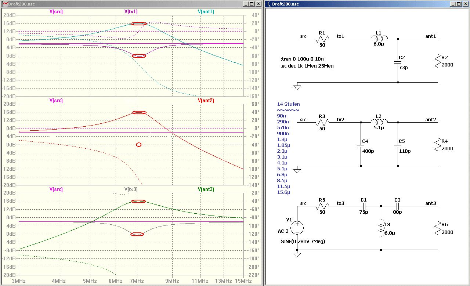The width and height of the screenshot is (470, 286).
Task: Click the SINE(0 280V 7Meg) source value
Action: (x=303, y=241)
